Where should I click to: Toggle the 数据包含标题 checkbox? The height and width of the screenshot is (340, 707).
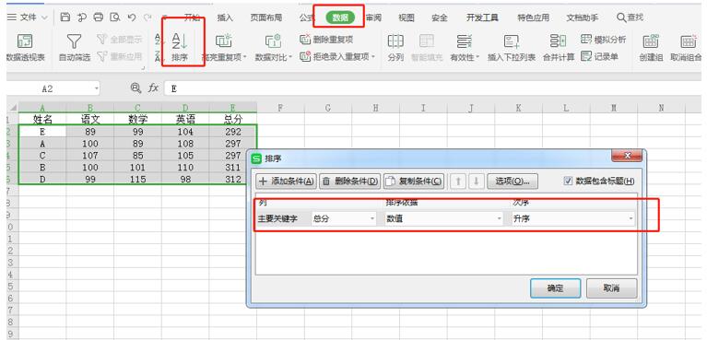(568, 182)
